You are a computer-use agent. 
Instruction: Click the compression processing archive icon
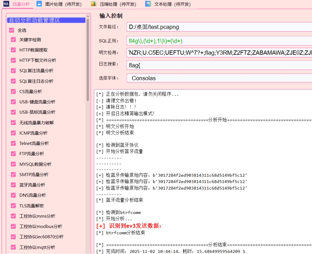pyautogui.click(x=93, y=4)
